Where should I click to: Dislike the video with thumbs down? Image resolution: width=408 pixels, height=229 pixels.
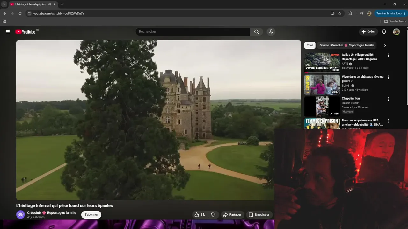(213, 215)
